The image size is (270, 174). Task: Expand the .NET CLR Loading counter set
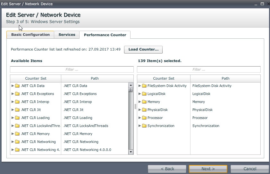tap(13, 118)
